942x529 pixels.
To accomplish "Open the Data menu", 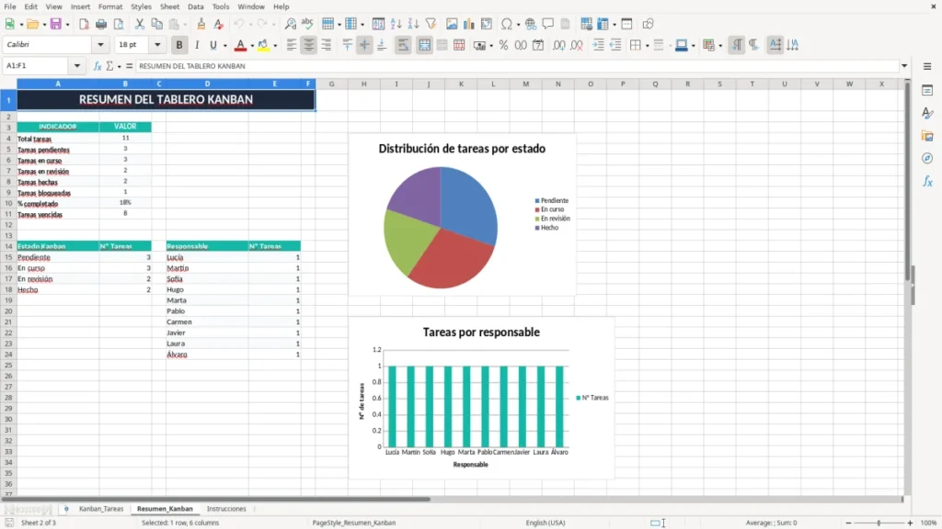I will [195, 6].
